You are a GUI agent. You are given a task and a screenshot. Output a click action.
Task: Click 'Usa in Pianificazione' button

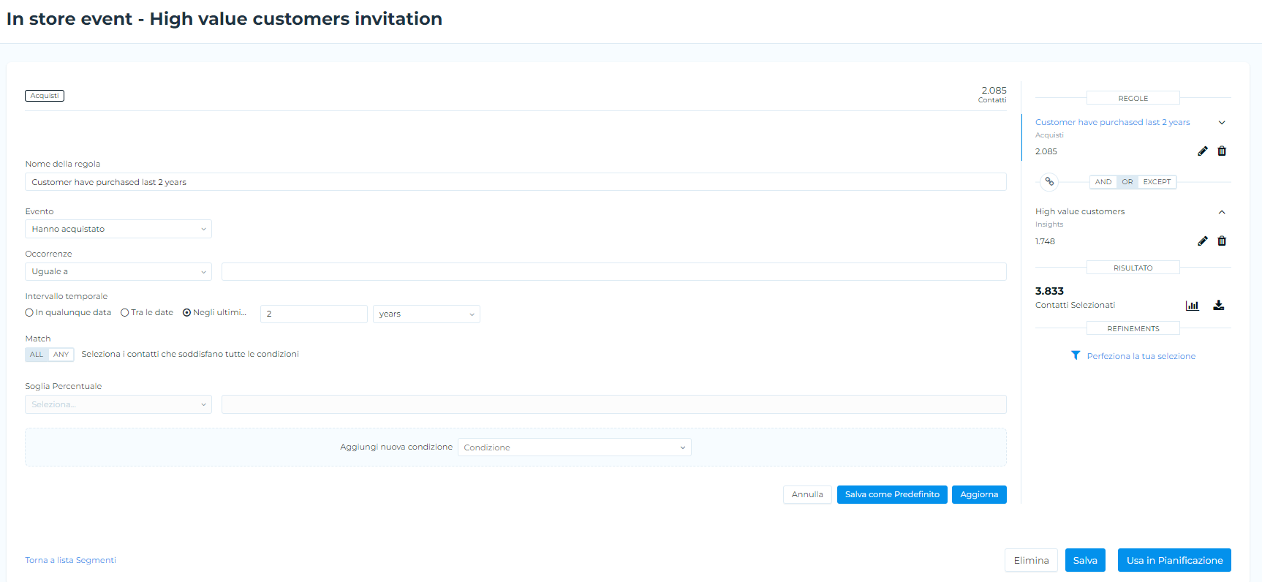click(1174, 560)
